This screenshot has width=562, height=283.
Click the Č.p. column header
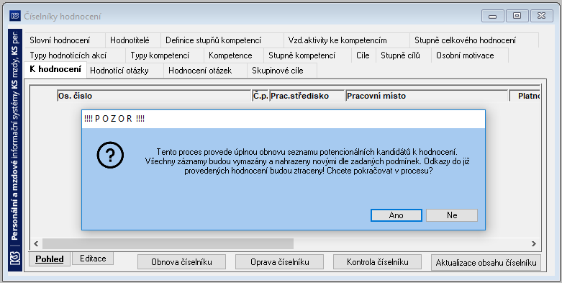pyautogui.click(x=260, y=96)
